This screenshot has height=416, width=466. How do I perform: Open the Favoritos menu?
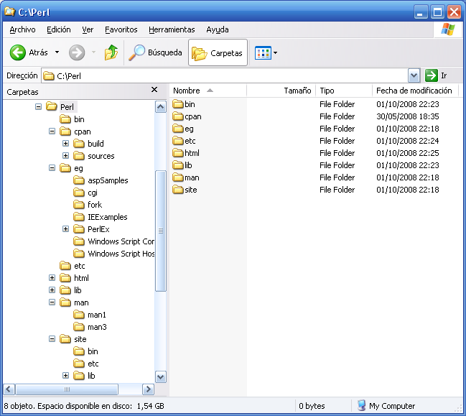[x=121, y=29]
